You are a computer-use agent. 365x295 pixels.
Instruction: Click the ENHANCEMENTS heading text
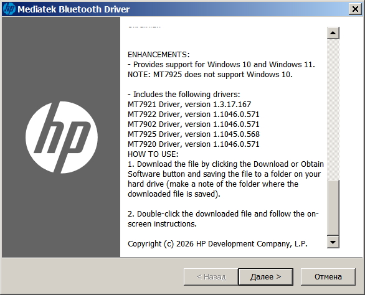(159, 54)
